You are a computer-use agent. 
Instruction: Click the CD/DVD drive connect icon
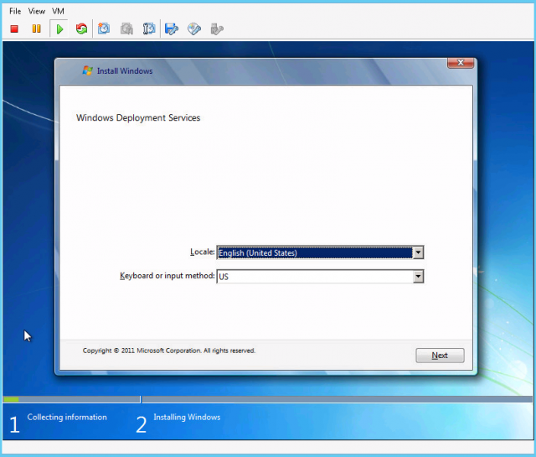[194, 29]
